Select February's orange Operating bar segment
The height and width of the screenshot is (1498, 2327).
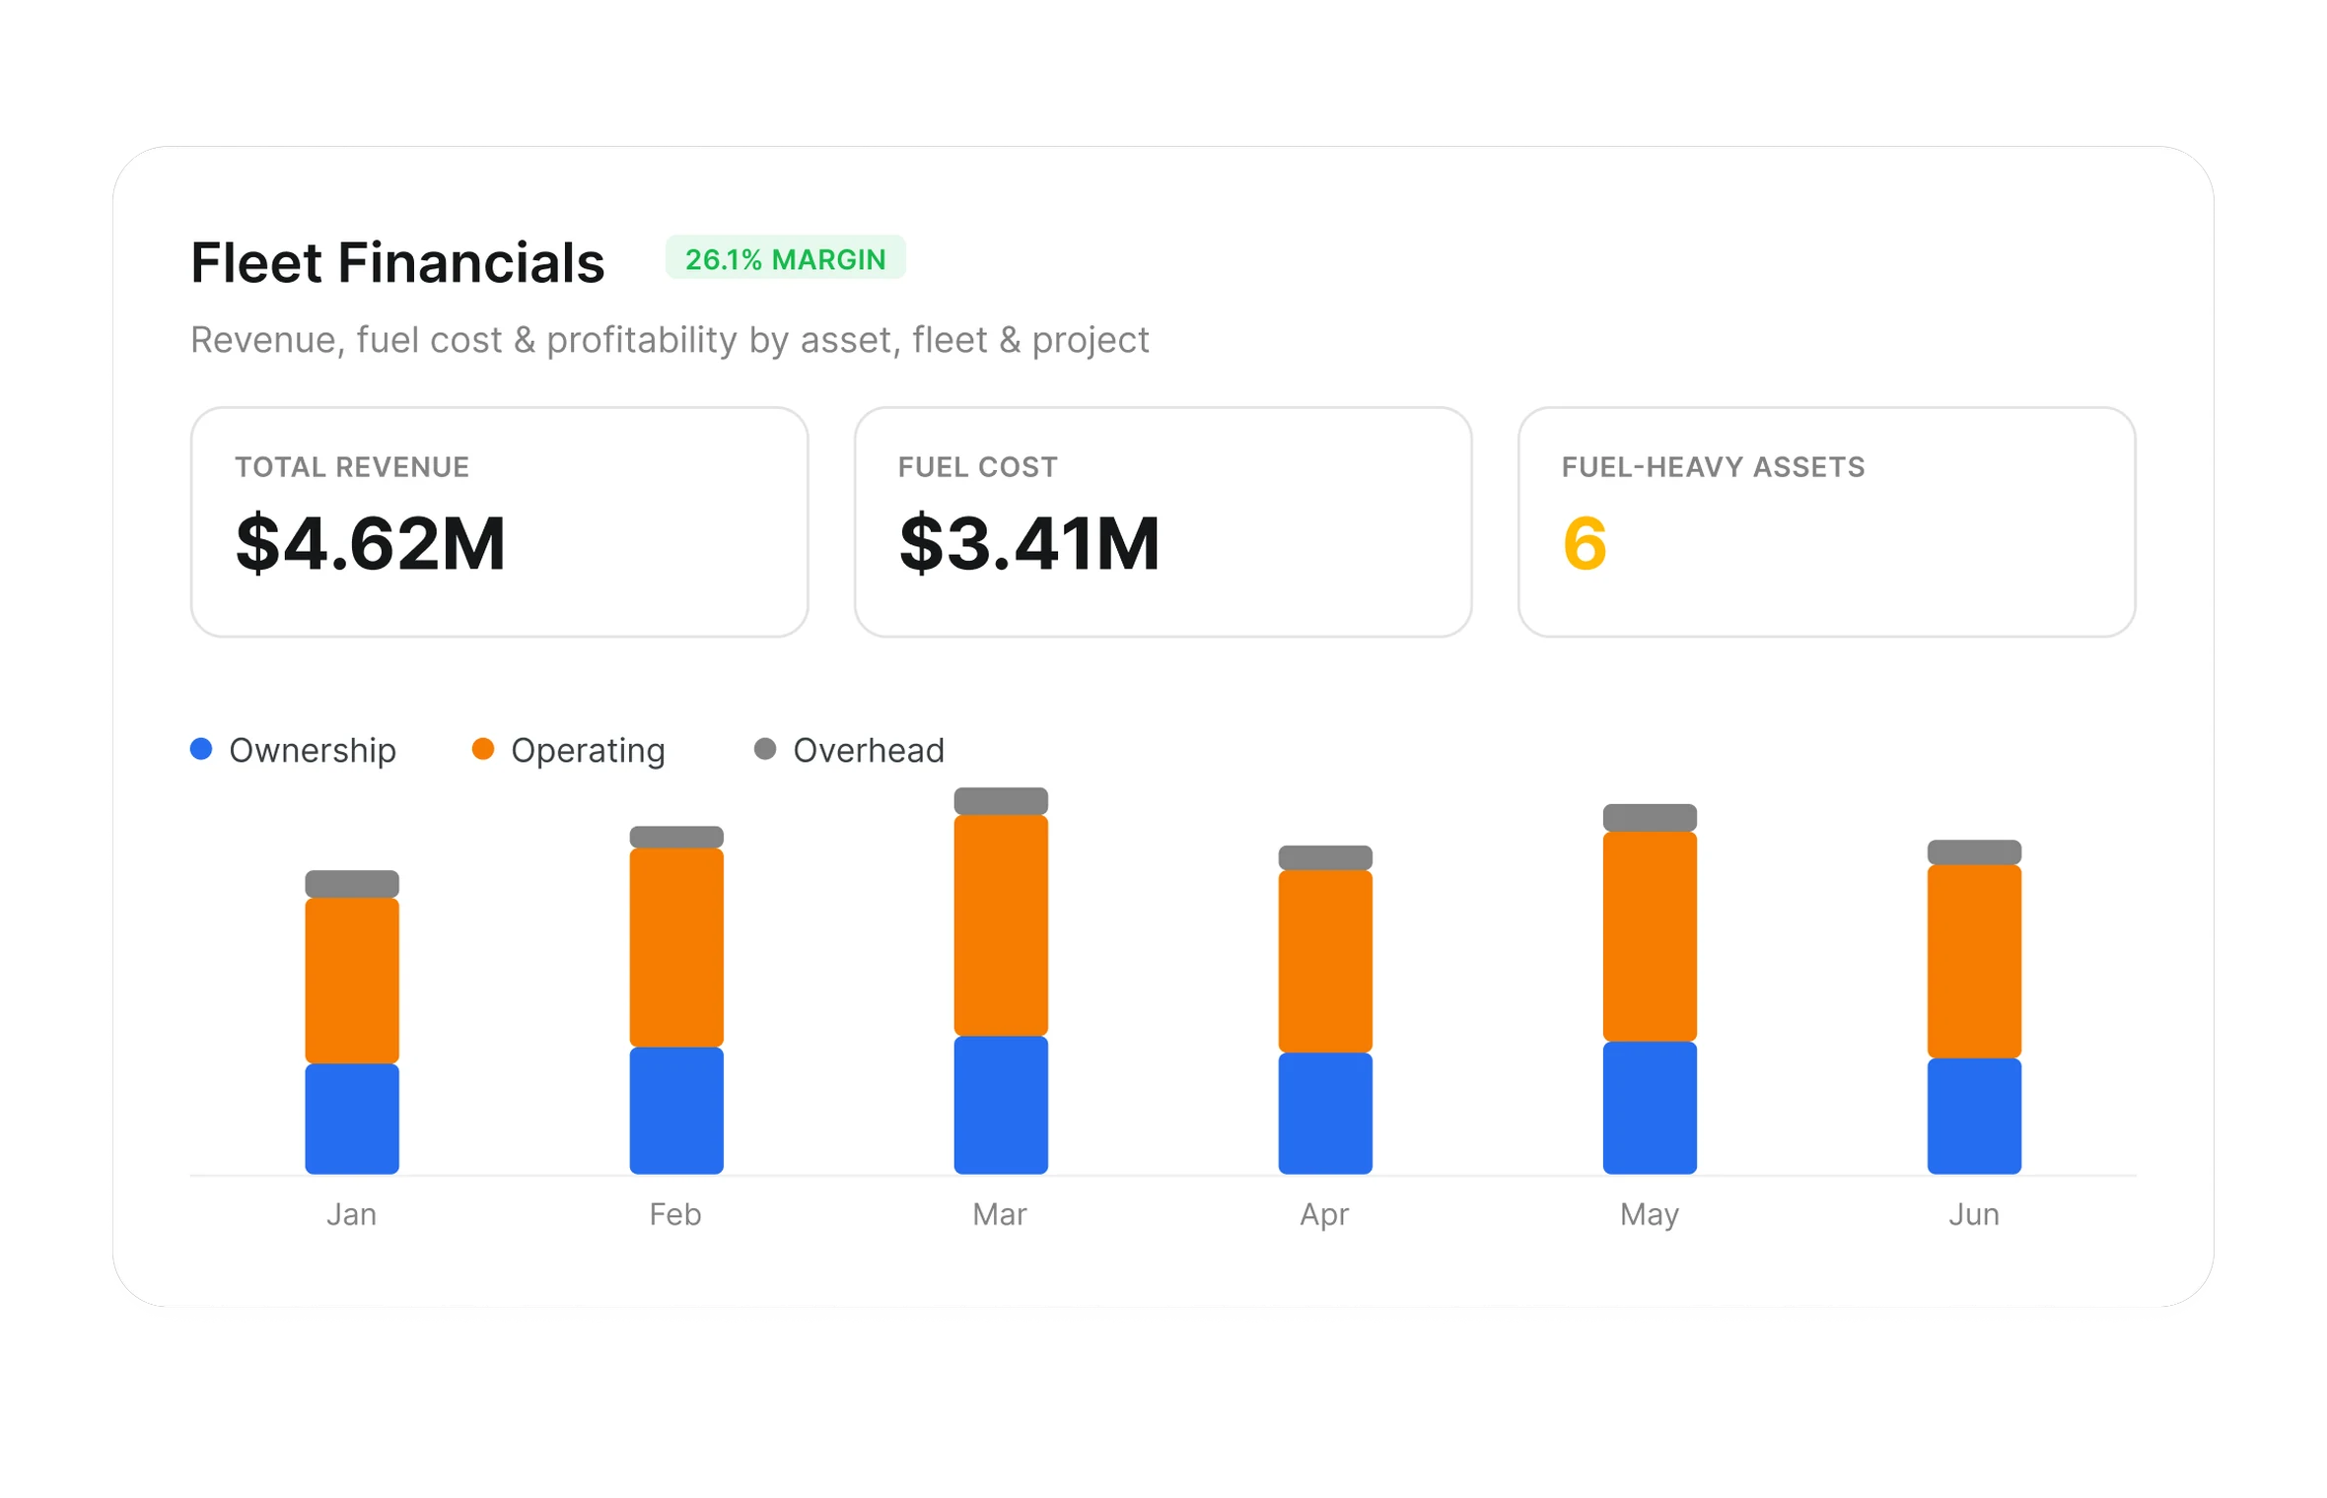(x=676, y=946)
